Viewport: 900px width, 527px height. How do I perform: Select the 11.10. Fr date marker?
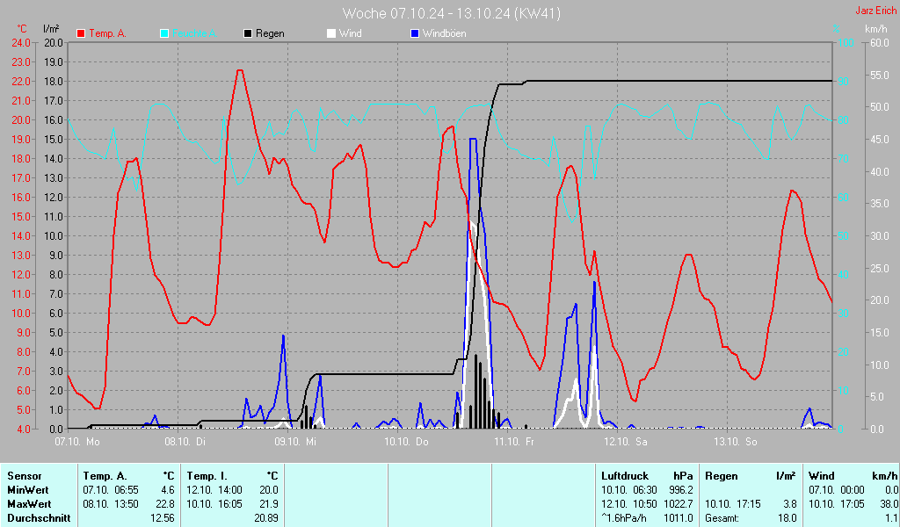514,441
